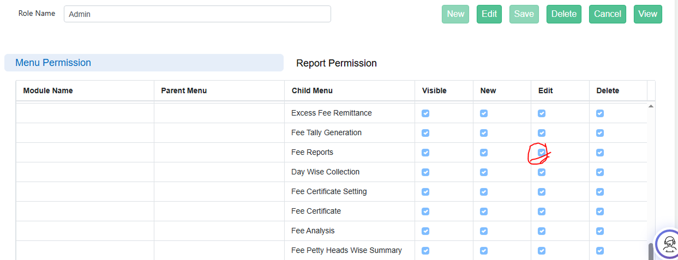Toggle Delete for Fee Tally Generation
This screenshot has width=678, height=260.
coord(600,133)
